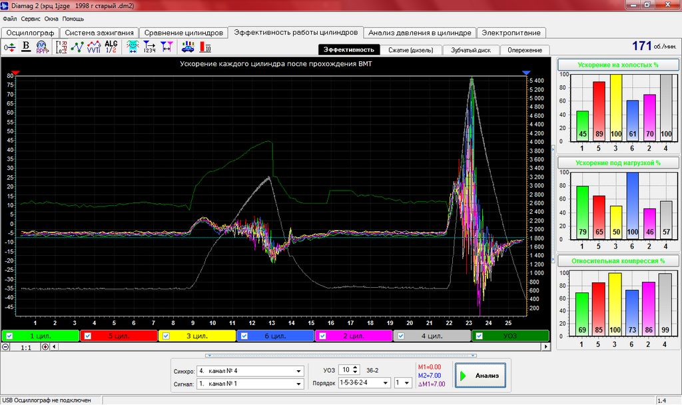Click the green connected-dots graph icon
Screen dimensions: 682x405
click(x=77, y=47)
